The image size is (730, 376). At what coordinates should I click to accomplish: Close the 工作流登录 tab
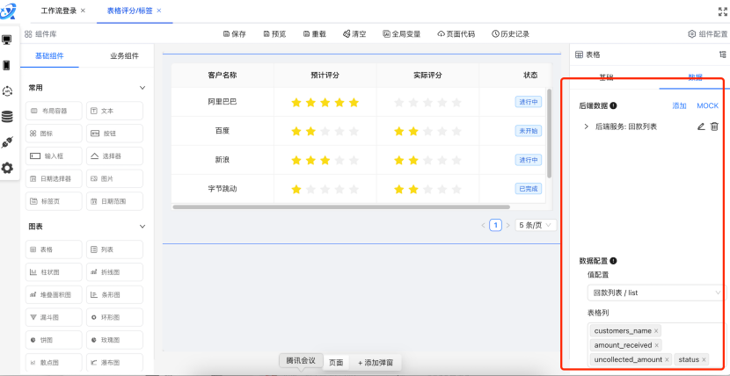click(x=83, y=11)
